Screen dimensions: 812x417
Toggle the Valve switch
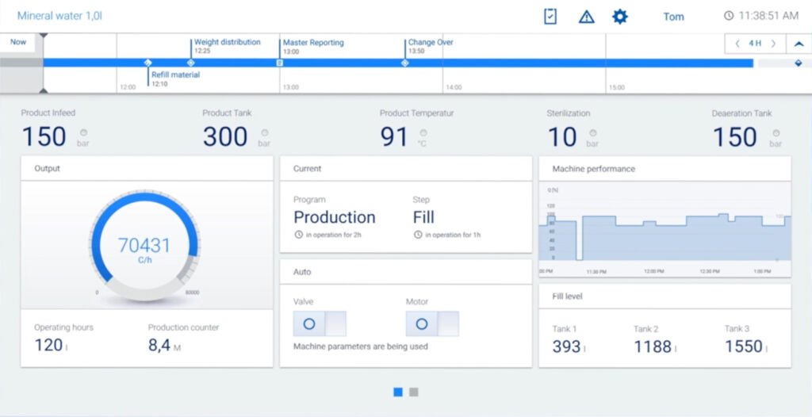[320, 323]
